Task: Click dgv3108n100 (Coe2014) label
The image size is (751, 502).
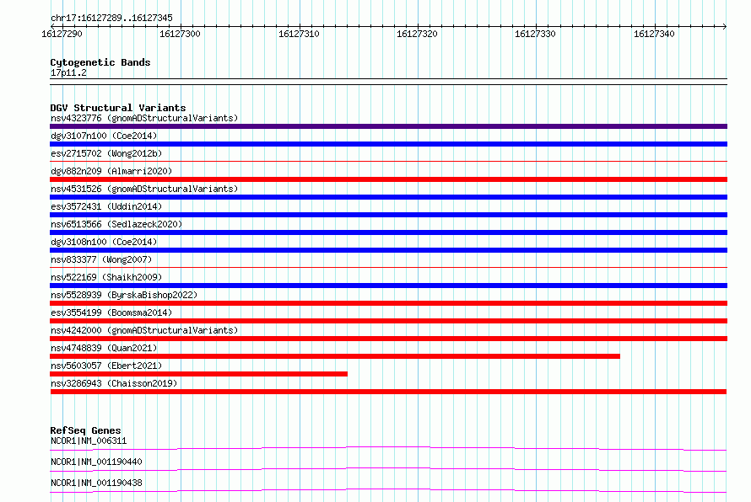Action: [104, 242]
